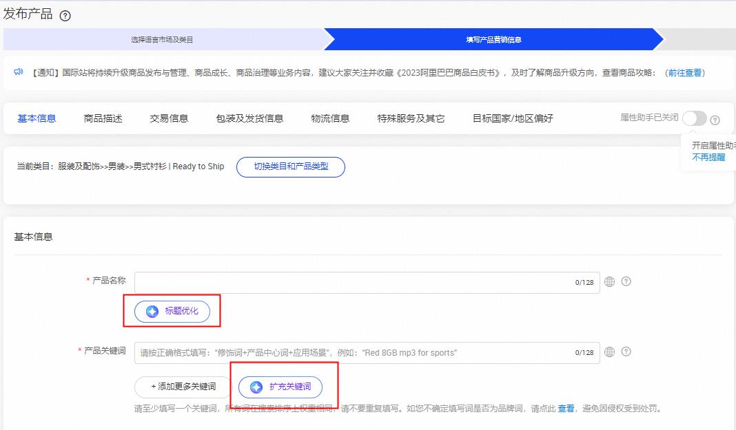Open the help icon next to 属性助手 toggle
This screenshot has height=430, width=736.
pyautogui.click(x=715, y=118)
